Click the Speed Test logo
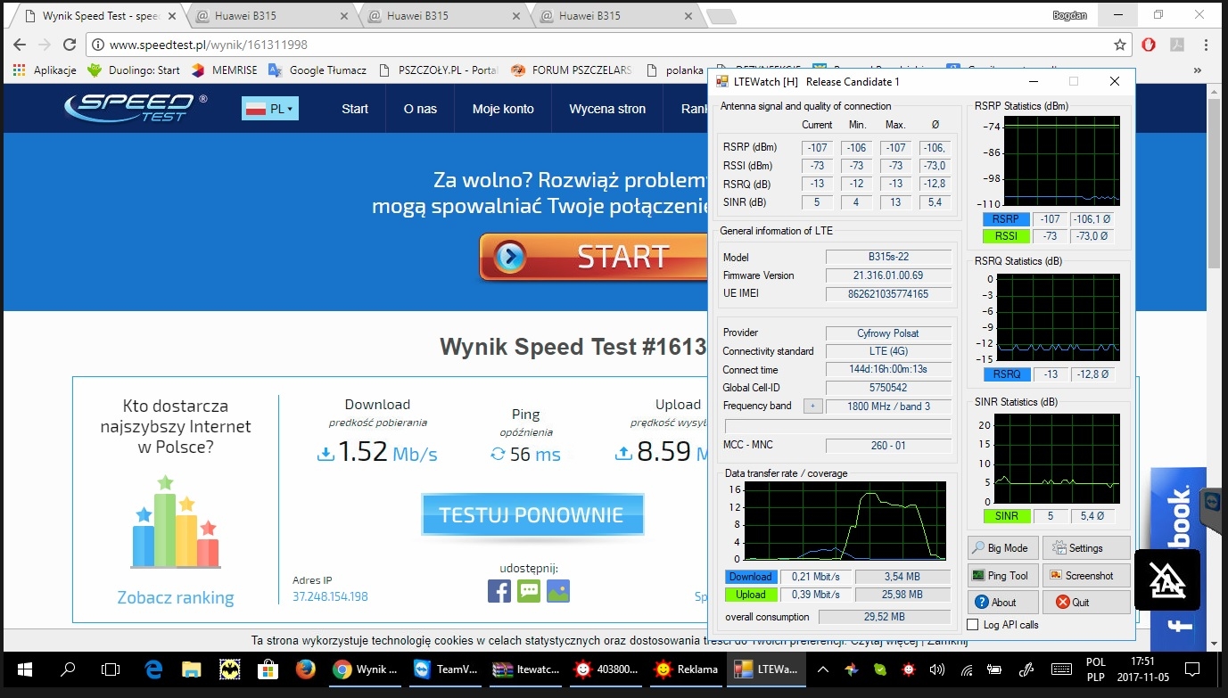The height and width of the screenshot is (698, 1228). 136,108
